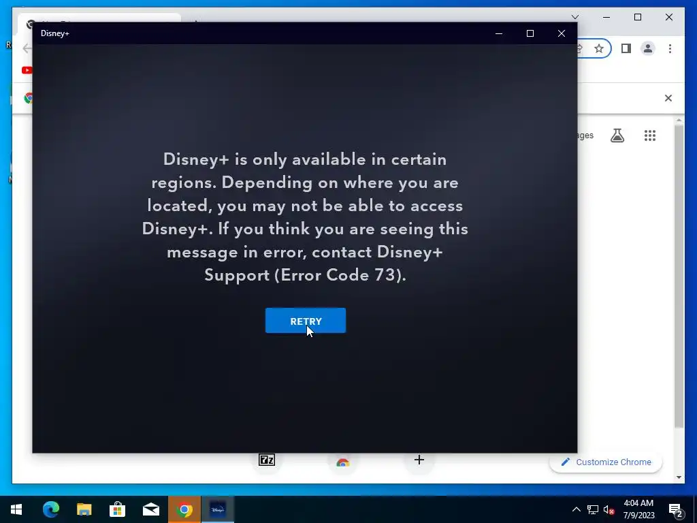Viewport: 697px width, 523px height.
Task: Click the RETRY button in Disney+
Action: pyautogui.click(x=306, y=320)
